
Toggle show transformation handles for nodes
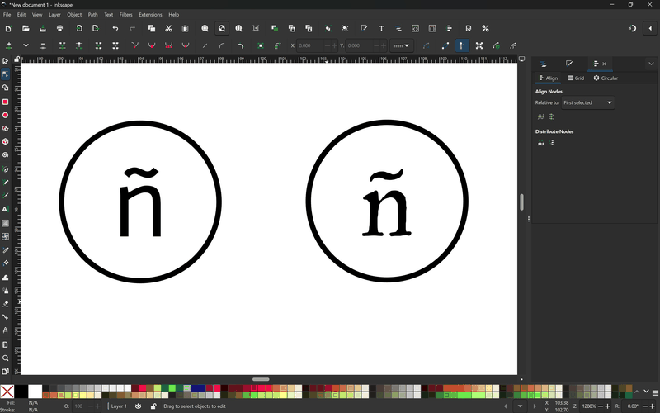[x=479, y=45]
